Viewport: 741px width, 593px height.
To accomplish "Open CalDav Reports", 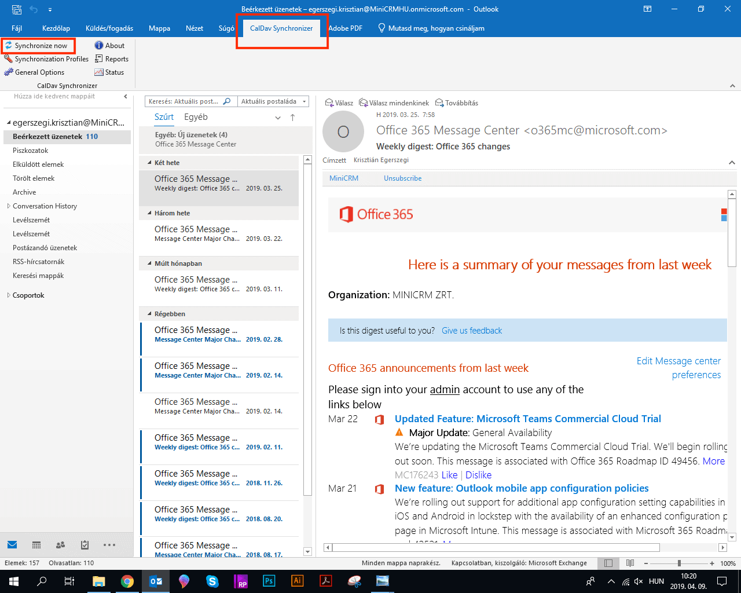I will click(112, 59).
